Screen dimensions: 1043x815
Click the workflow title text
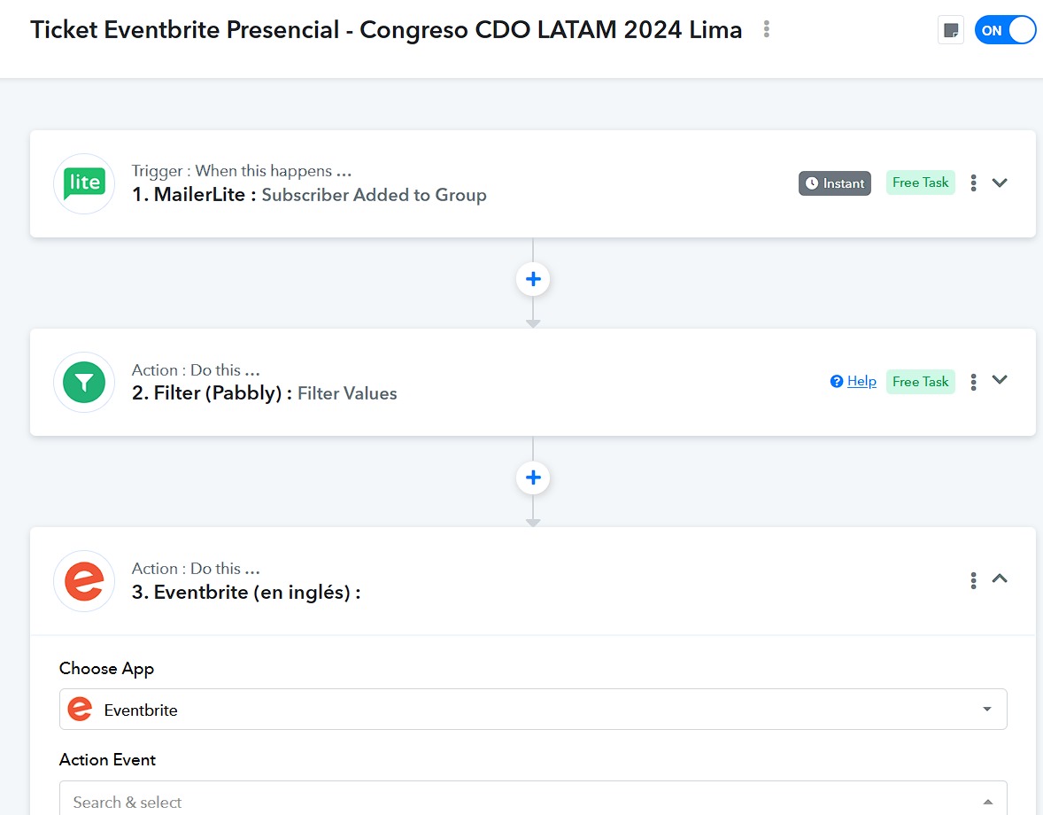(x=386, y=30)
